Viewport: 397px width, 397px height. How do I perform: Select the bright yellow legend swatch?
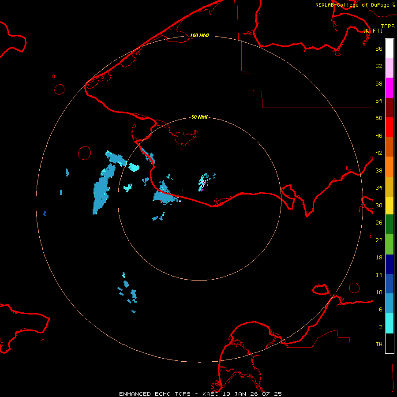pyautogui.click(x=390, y=206)
